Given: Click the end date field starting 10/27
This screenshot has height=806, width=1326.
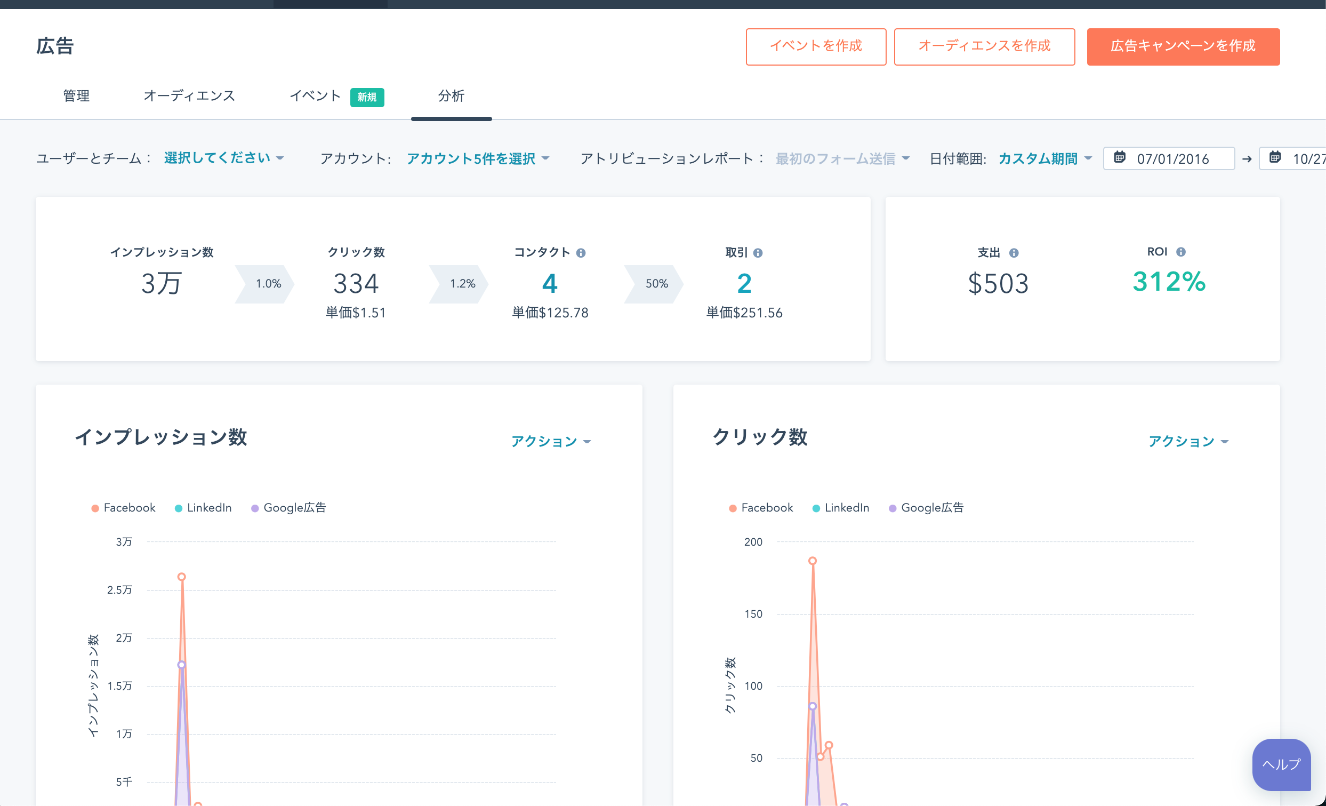Looking at the screenshot, I should (x=1292, y=158).
